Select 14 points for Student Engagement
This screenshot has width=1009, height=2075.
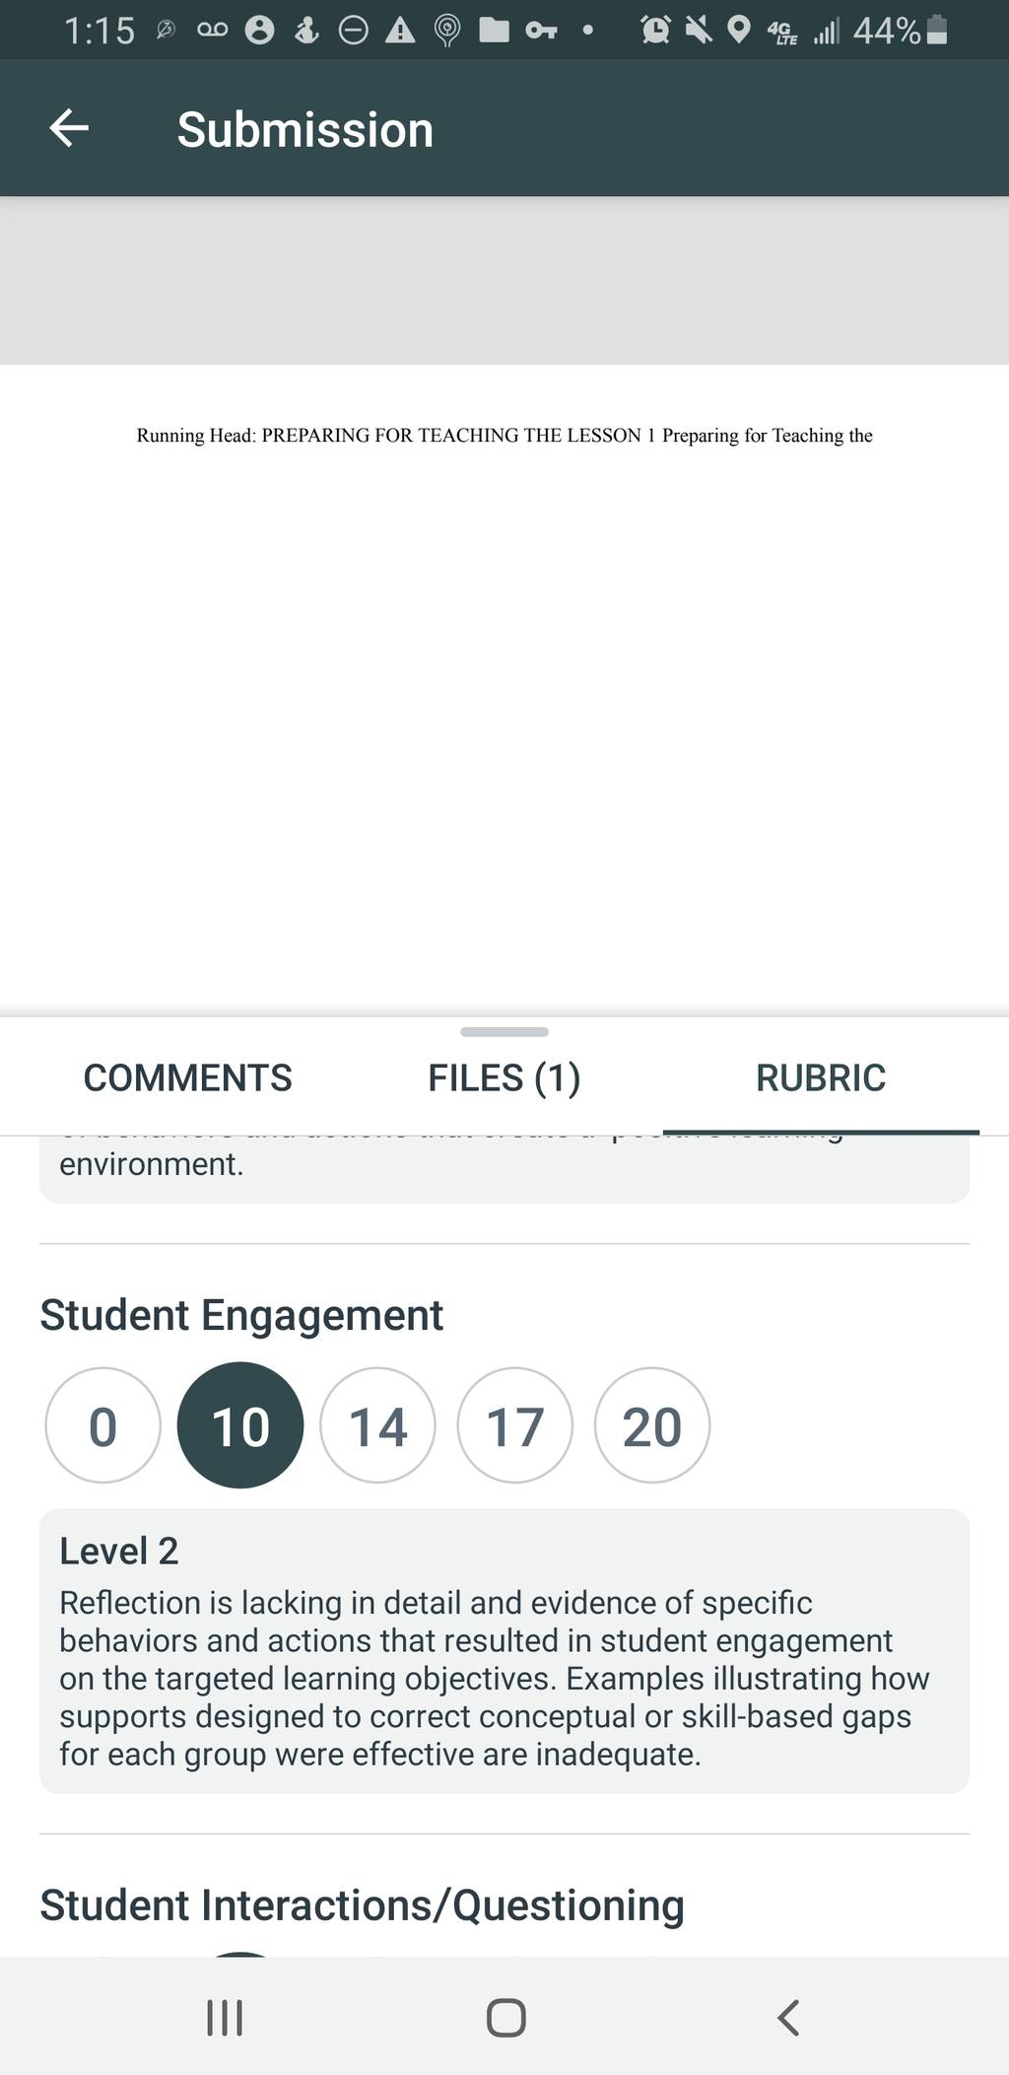pos(377,1425)
